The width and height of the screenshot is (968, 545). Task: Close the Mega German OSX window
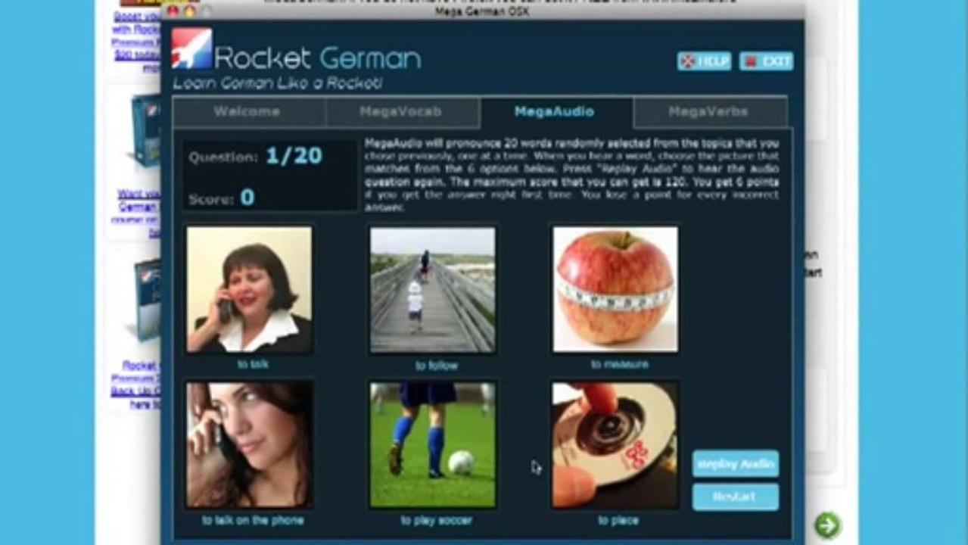(x=173, y=11)
